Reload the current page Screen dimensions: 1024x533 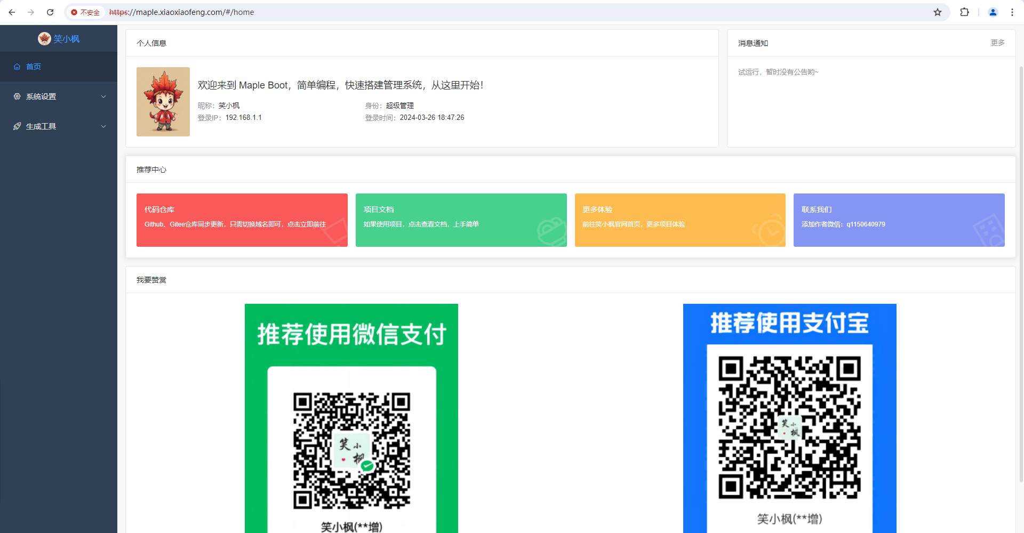coord(50,12)
